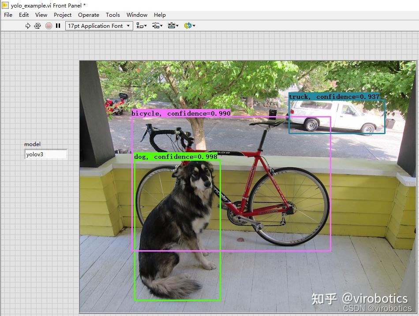Open the Help menu

click(160, 15)
